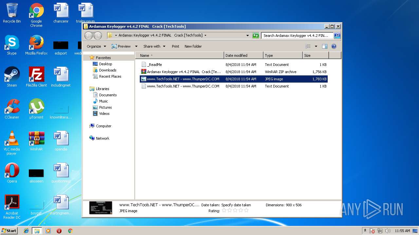419x235 pixels.
Task: Open Preview dropdown arrow
Action: [x=136, y=46]
